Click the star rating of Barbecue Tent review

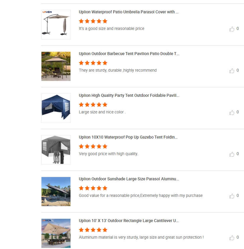tap(93, 63)
